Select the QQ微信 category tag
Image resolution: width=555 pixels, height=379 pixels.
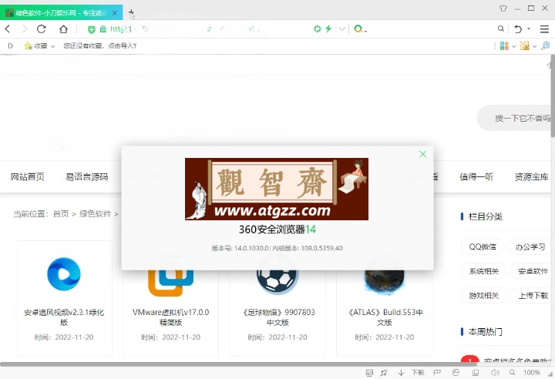click(x=483, y=247)
